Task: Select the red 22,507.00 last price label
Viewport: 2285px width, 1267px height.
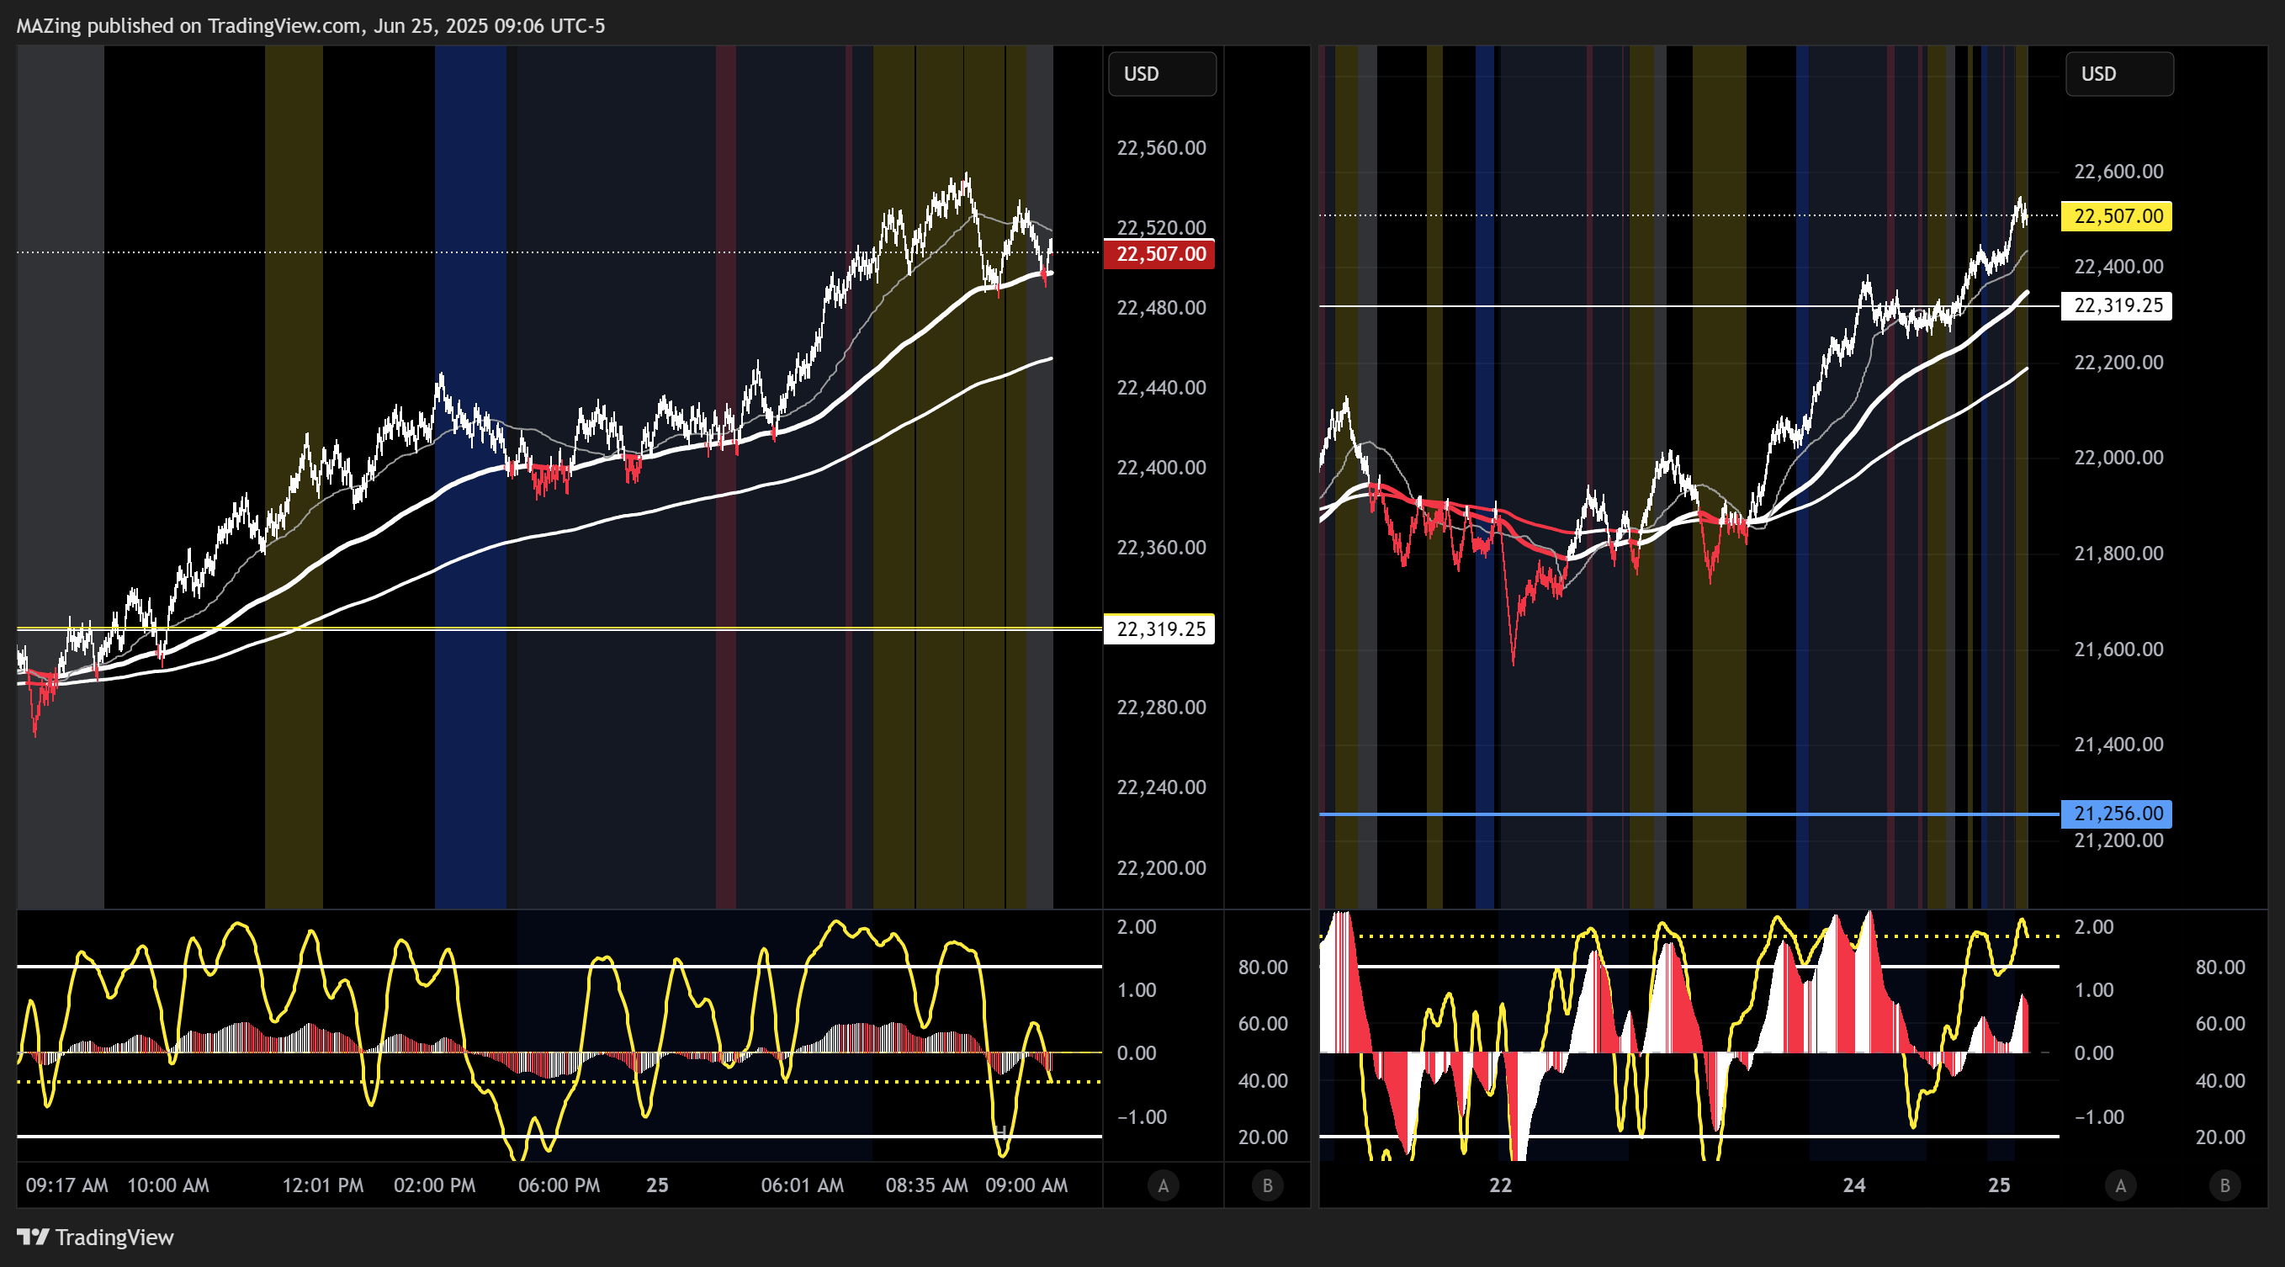Action: coord(1159,254)
